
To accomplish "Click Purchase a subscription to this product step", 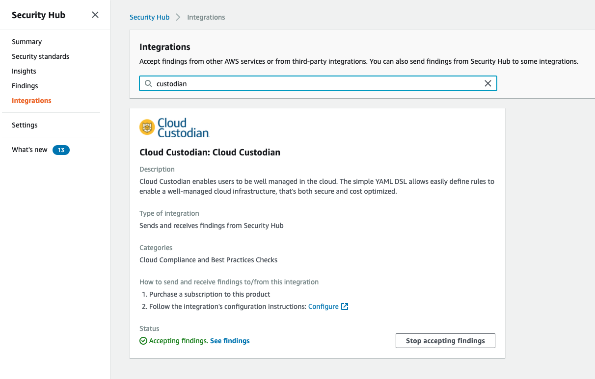I will click(210, 294).
